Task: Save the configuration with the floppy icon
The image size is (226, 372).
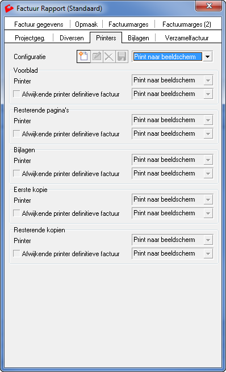Action: pyautogui.click(x=122, y=57)
